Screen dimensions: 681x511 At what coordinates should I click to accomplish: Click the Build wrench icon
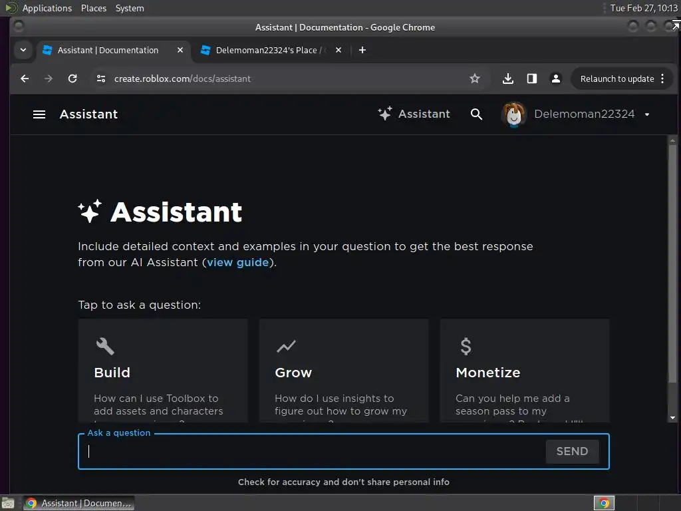pos(104,346)
